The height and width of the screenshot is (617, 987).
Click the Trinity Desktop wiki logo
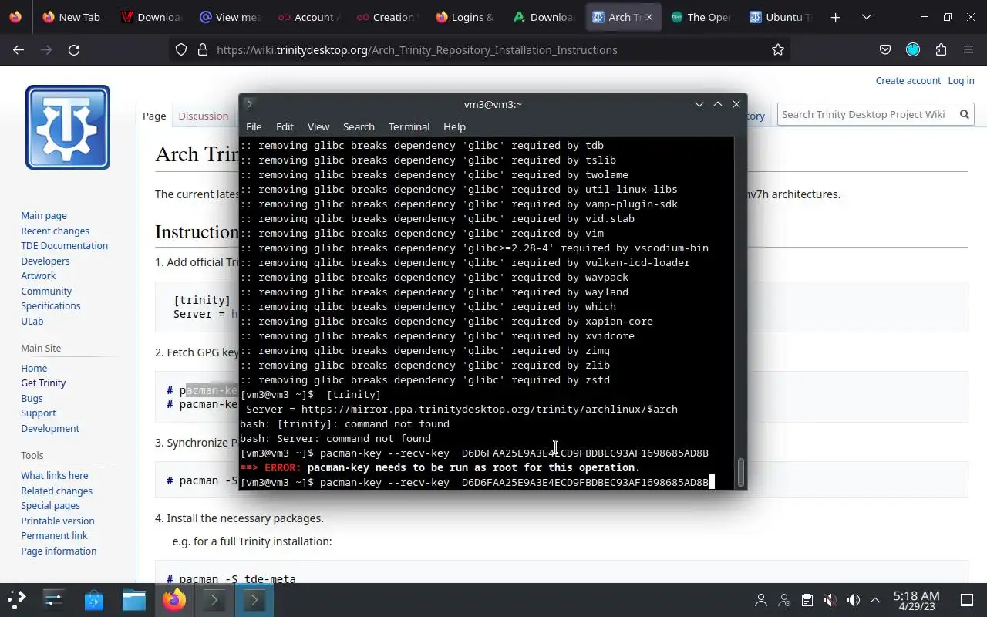tap(68, 127)
